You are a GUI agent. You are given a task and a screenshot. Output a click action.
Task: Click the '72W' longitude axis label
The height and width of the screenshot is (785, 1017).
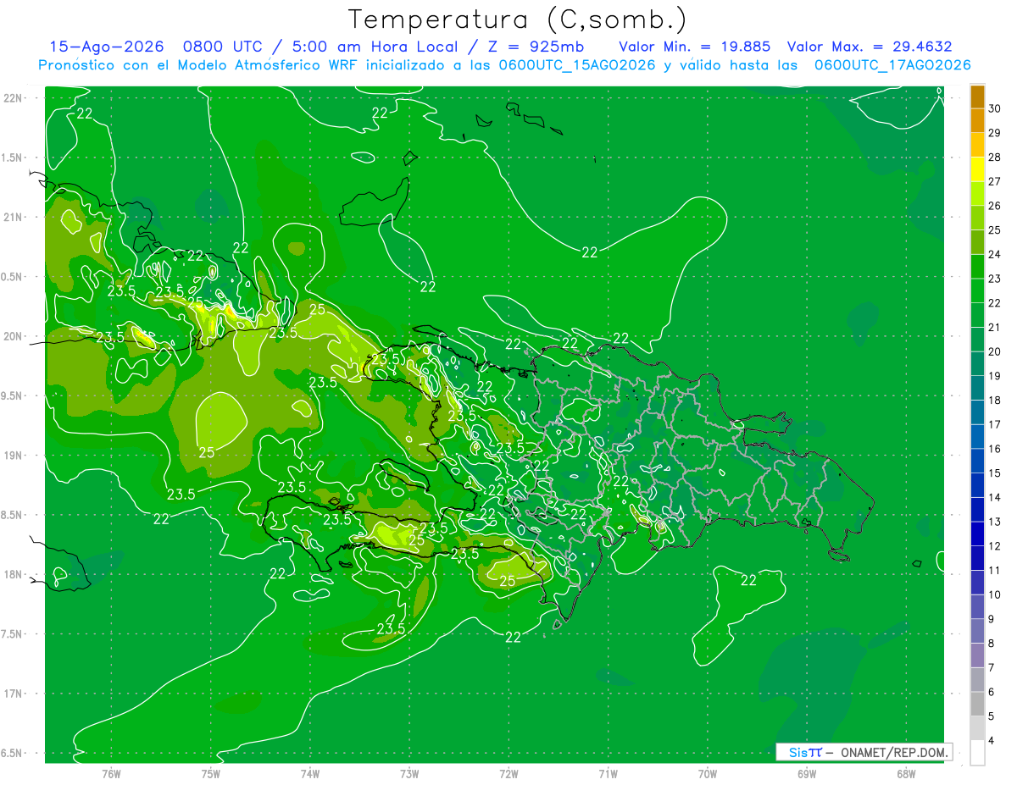coord(508,773)
